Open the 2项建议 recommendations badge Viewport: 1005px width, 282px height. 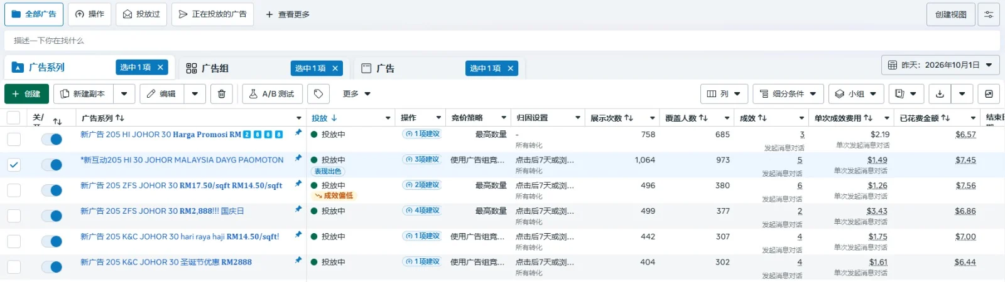point(422,185)
